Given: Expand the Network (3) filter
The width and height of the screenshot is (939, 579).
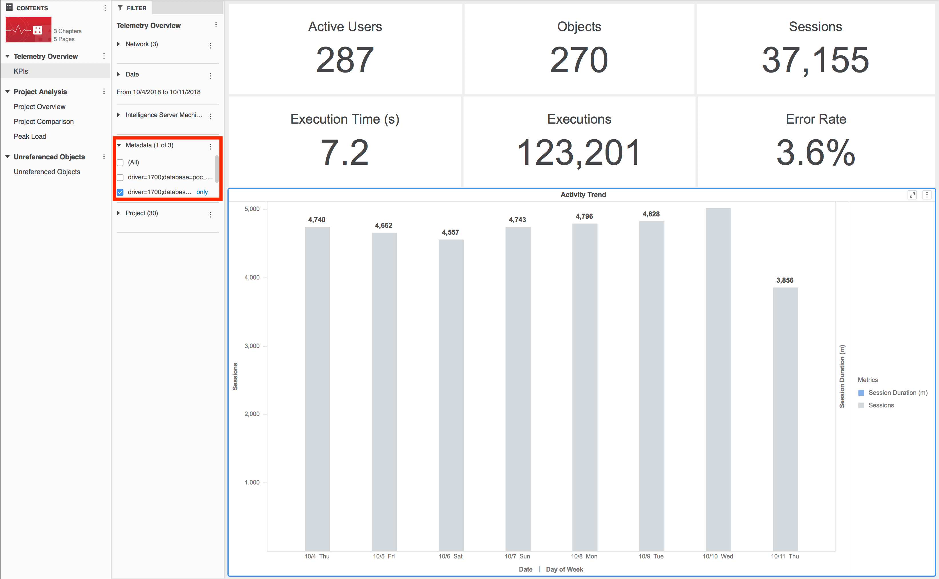Looking at the screenshot, I should (x=119, y=44).
